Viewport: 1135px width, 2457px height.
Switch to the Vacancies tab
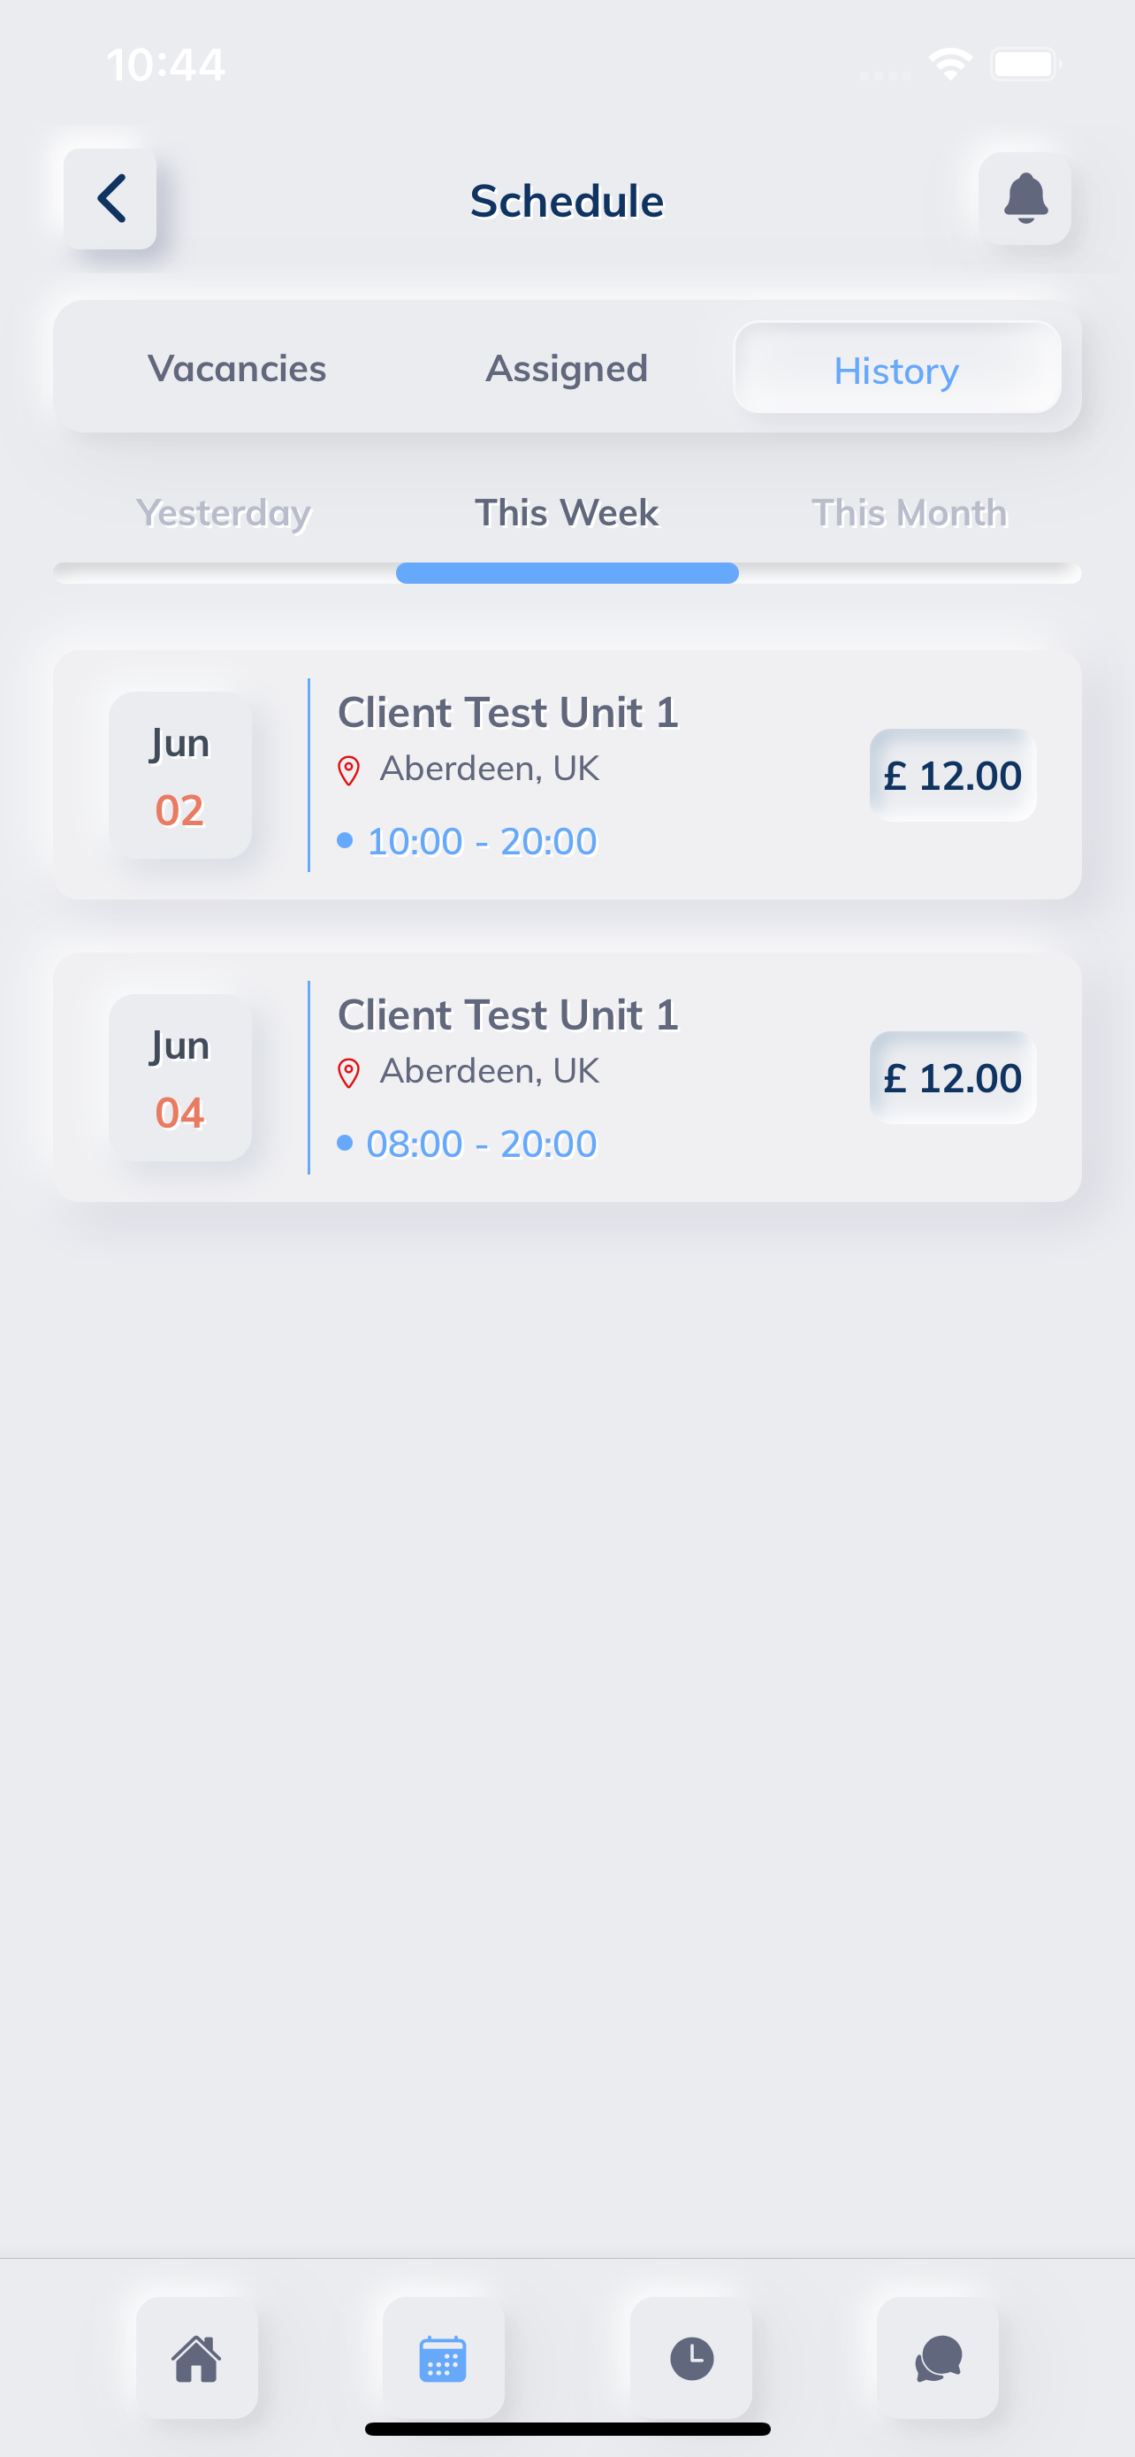click(237, 368)
